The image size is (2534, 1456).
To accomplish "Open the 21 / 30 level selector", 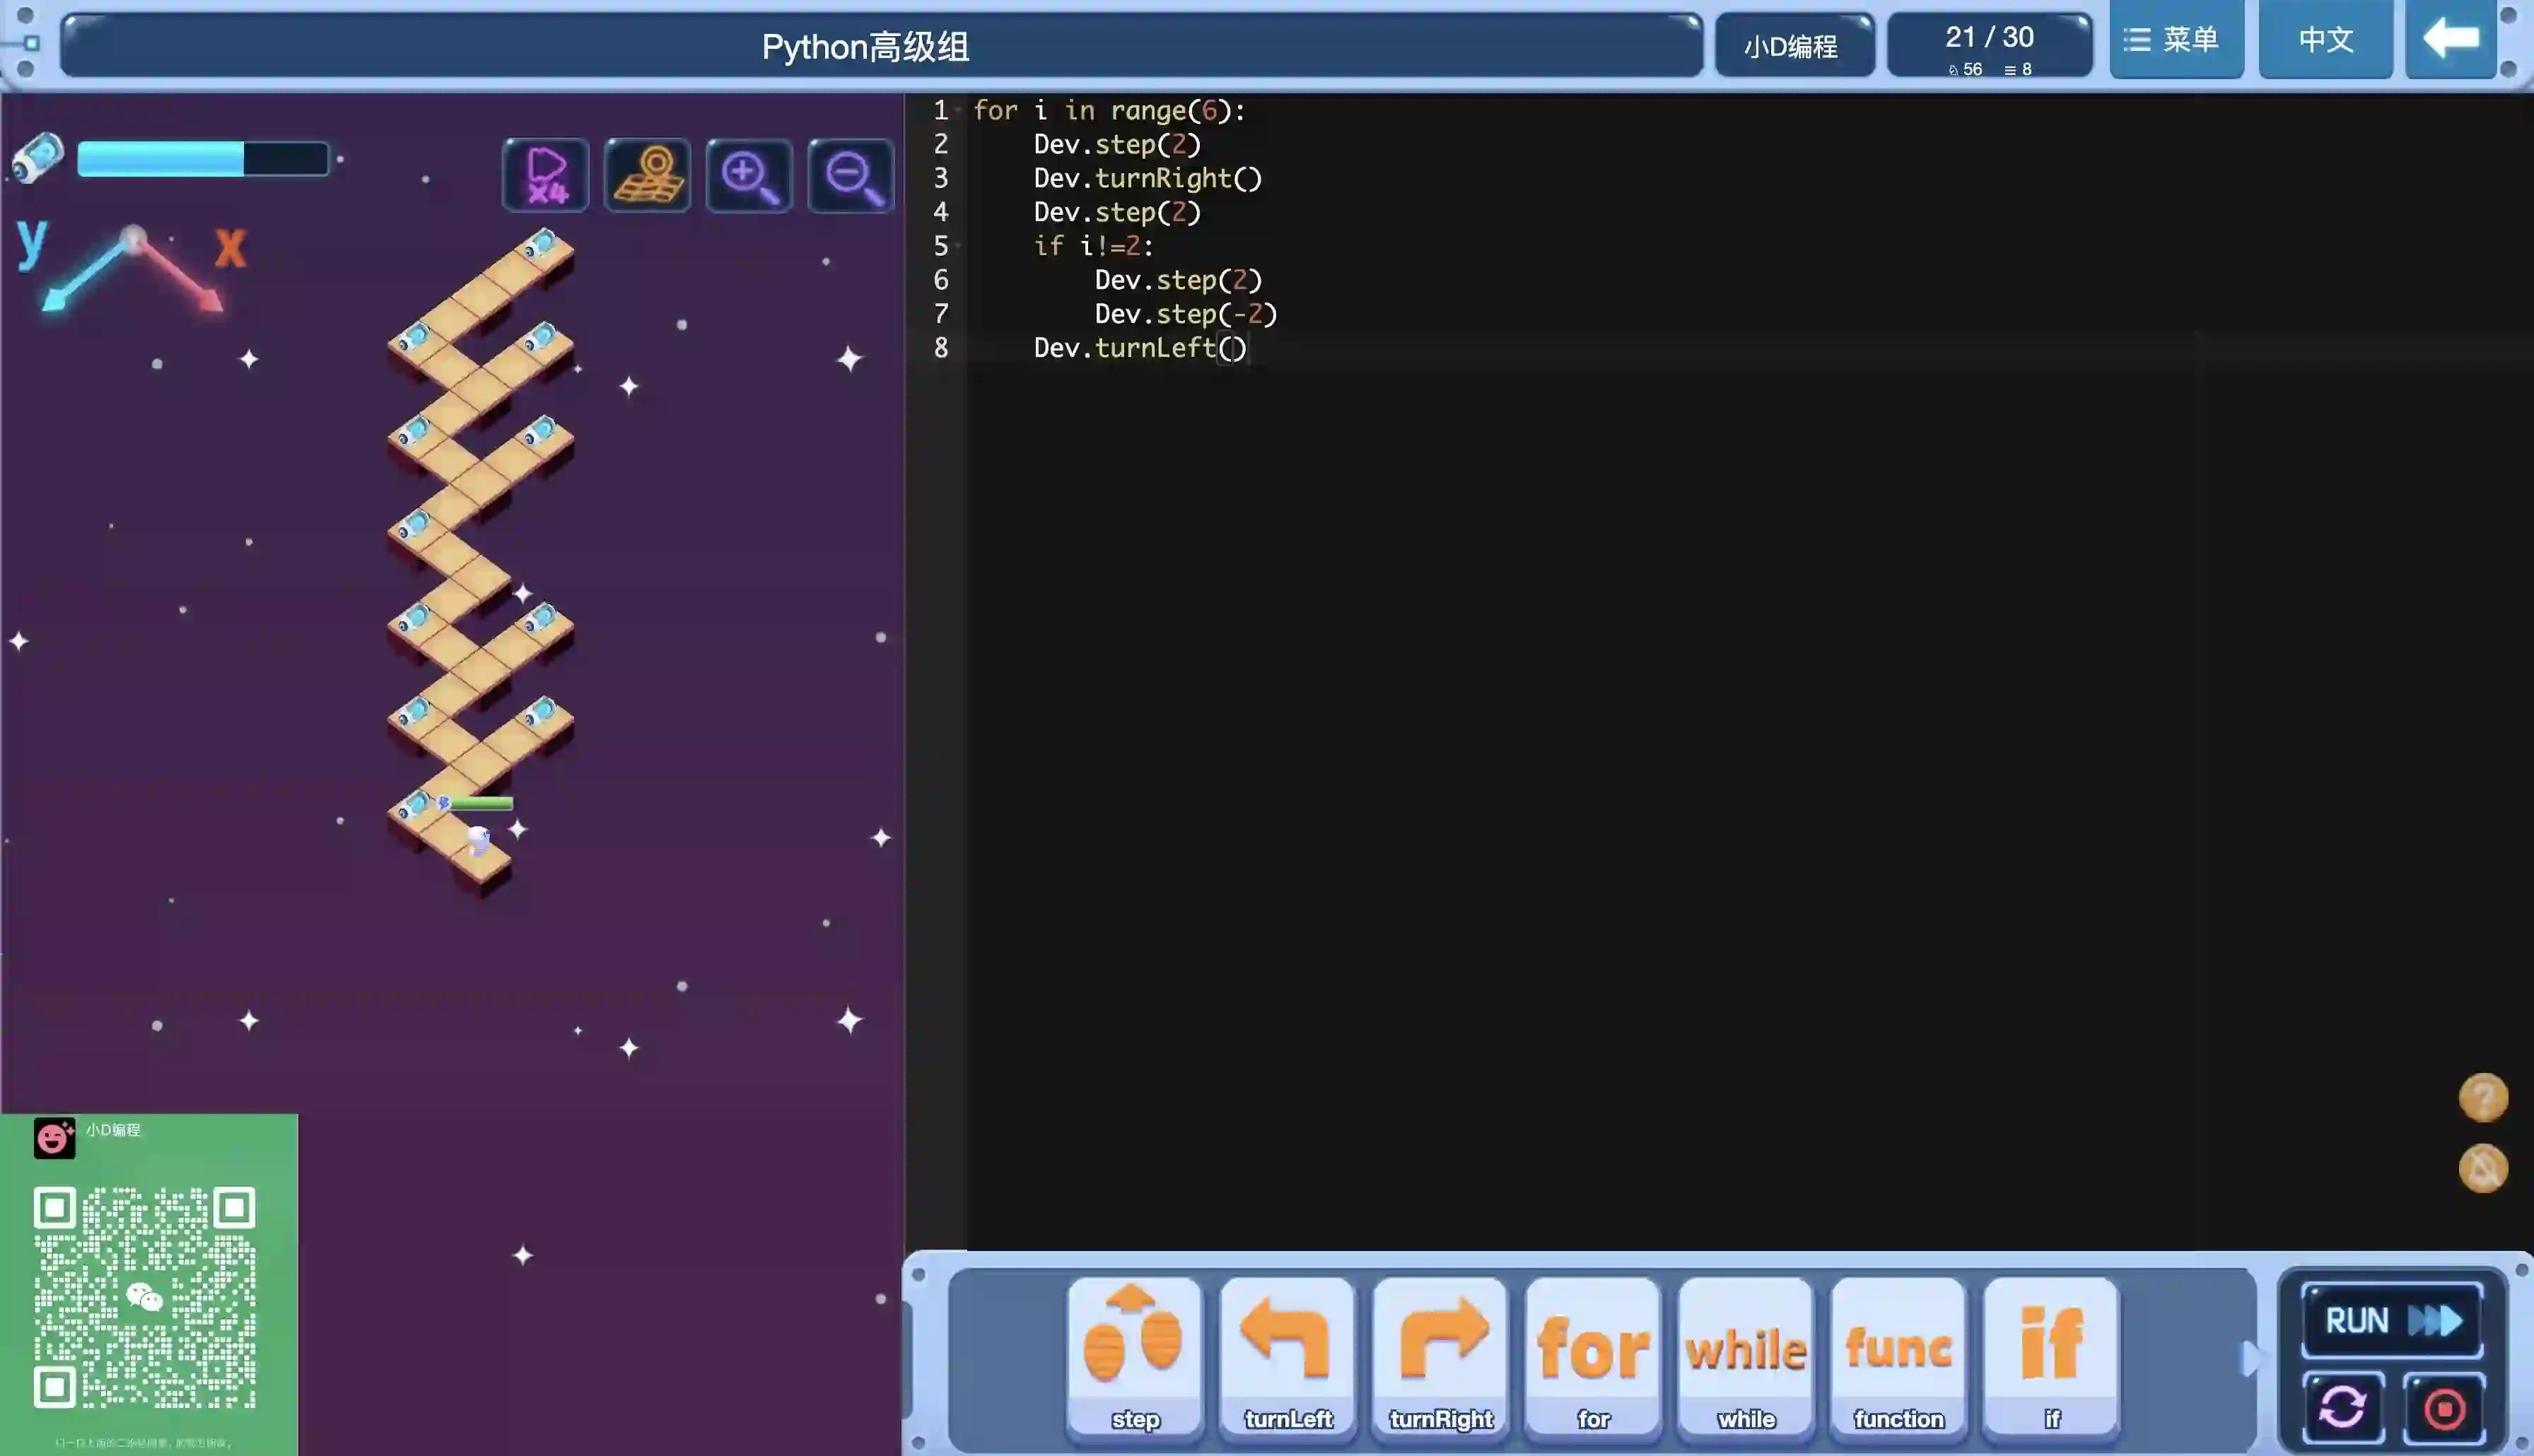I will [x=1989, y=45].
